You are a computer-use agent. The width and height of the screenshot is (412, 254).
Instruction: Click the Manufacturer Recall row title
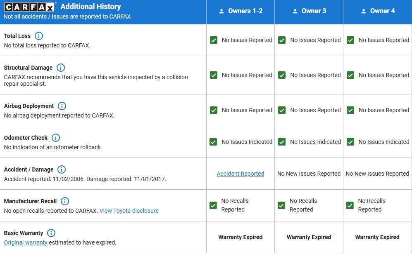30,201
